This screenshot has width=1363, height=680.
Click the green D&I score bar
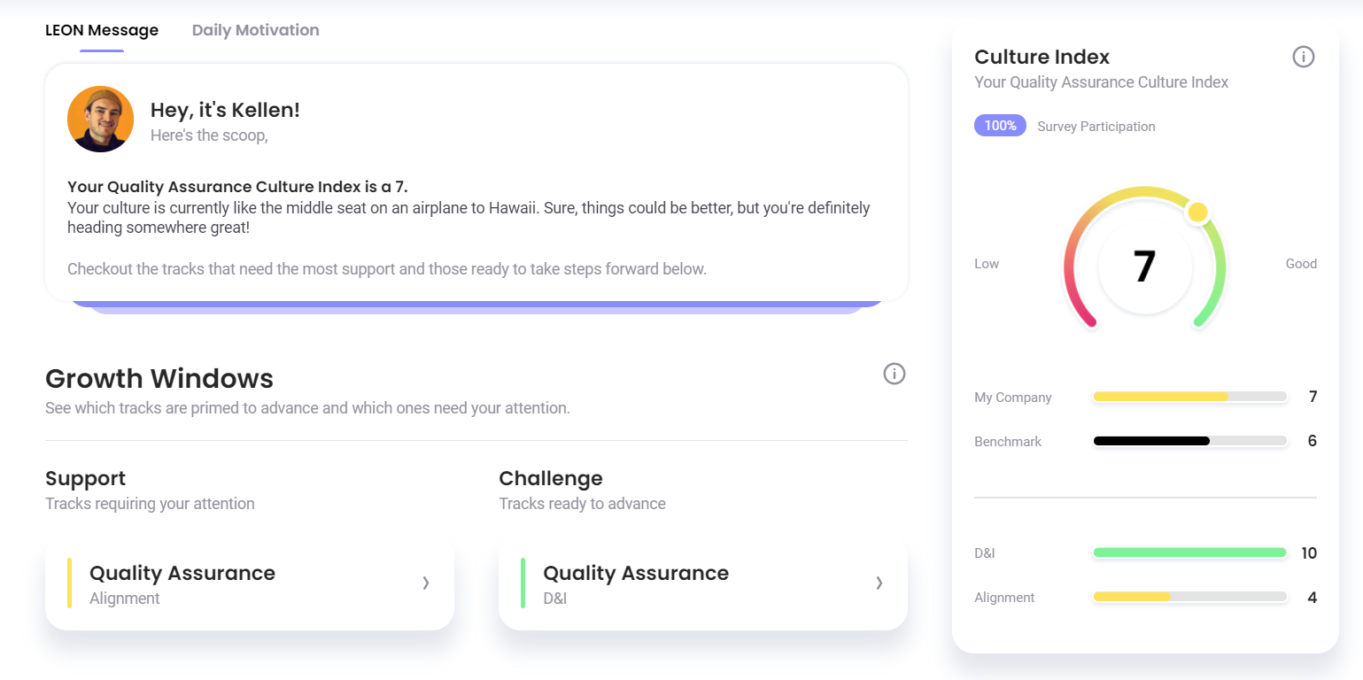(1189, 552)
